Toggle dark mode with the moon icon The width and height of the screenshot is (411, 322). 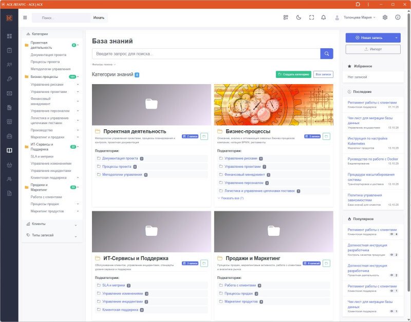coord(298,17)
